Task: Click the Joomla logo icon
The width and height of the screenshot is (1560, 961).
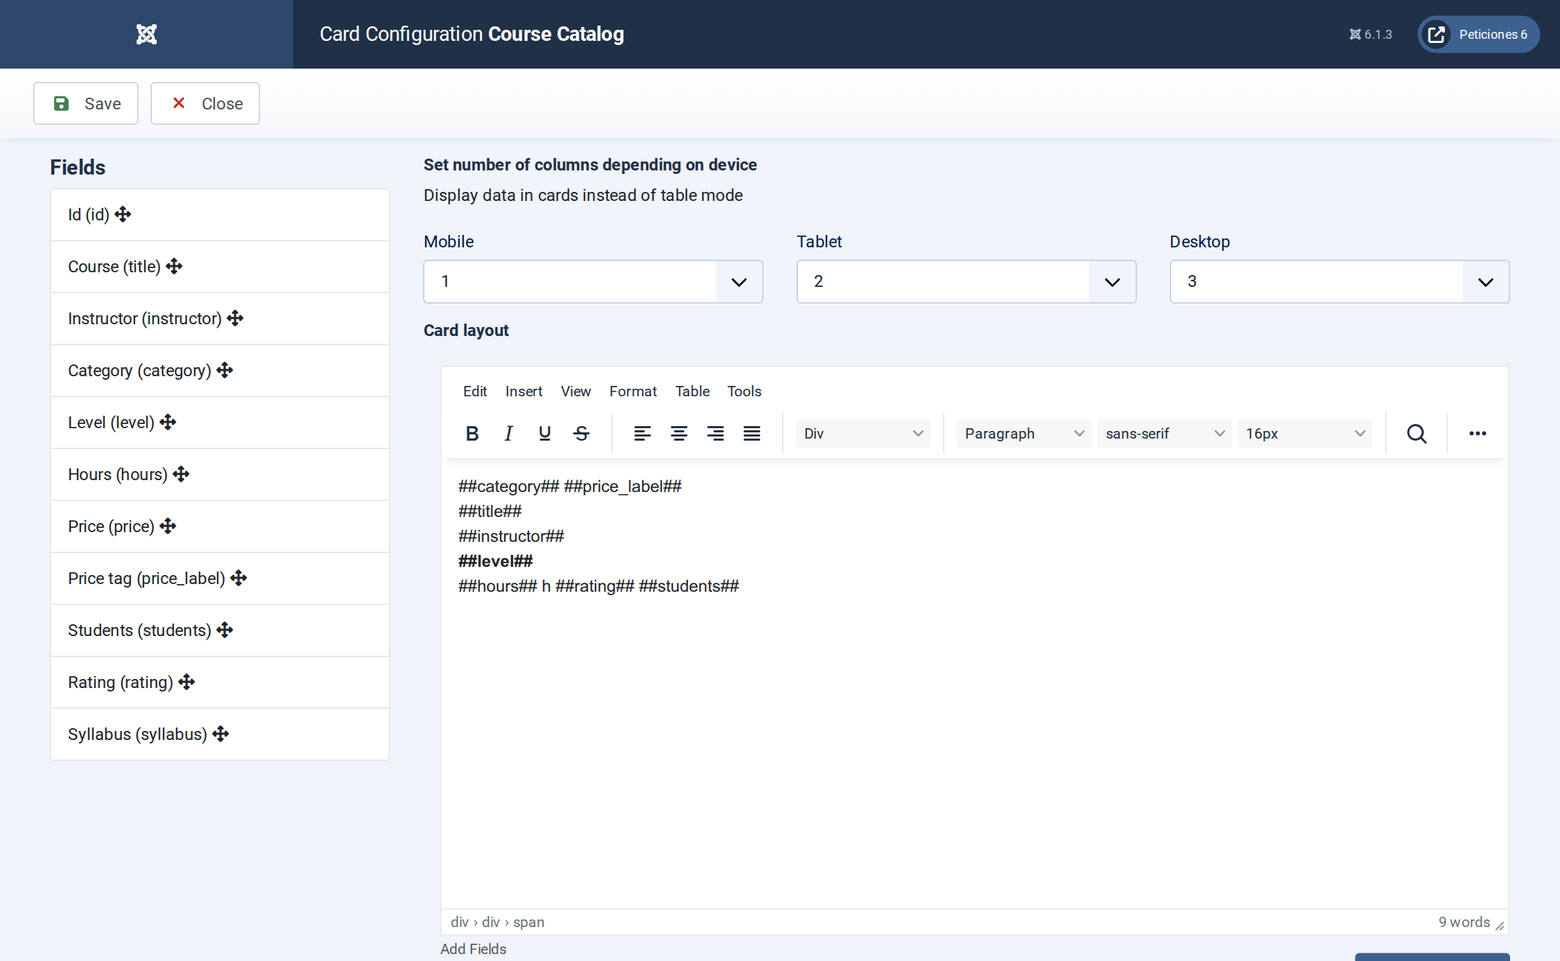Action: point(146,34)
